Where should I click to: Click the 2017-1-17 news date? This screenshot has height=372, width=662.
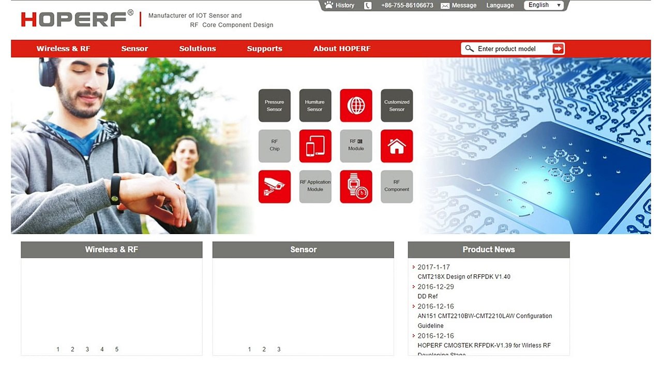pos(434,267)
